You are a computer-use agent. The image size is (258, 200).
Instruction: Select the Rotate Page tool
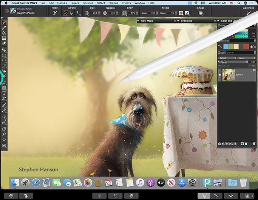point(4,140)
